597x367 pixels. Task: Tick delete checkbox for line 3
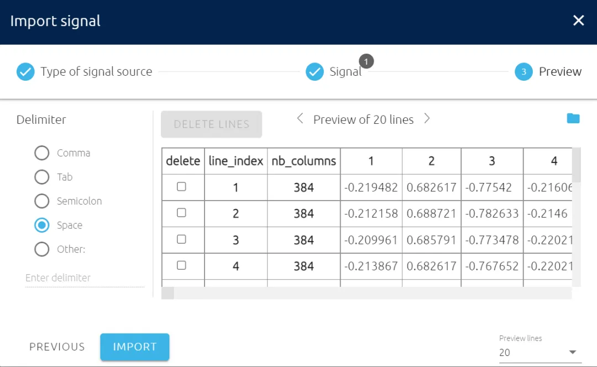pyautogui.click(x=181, y=239)
